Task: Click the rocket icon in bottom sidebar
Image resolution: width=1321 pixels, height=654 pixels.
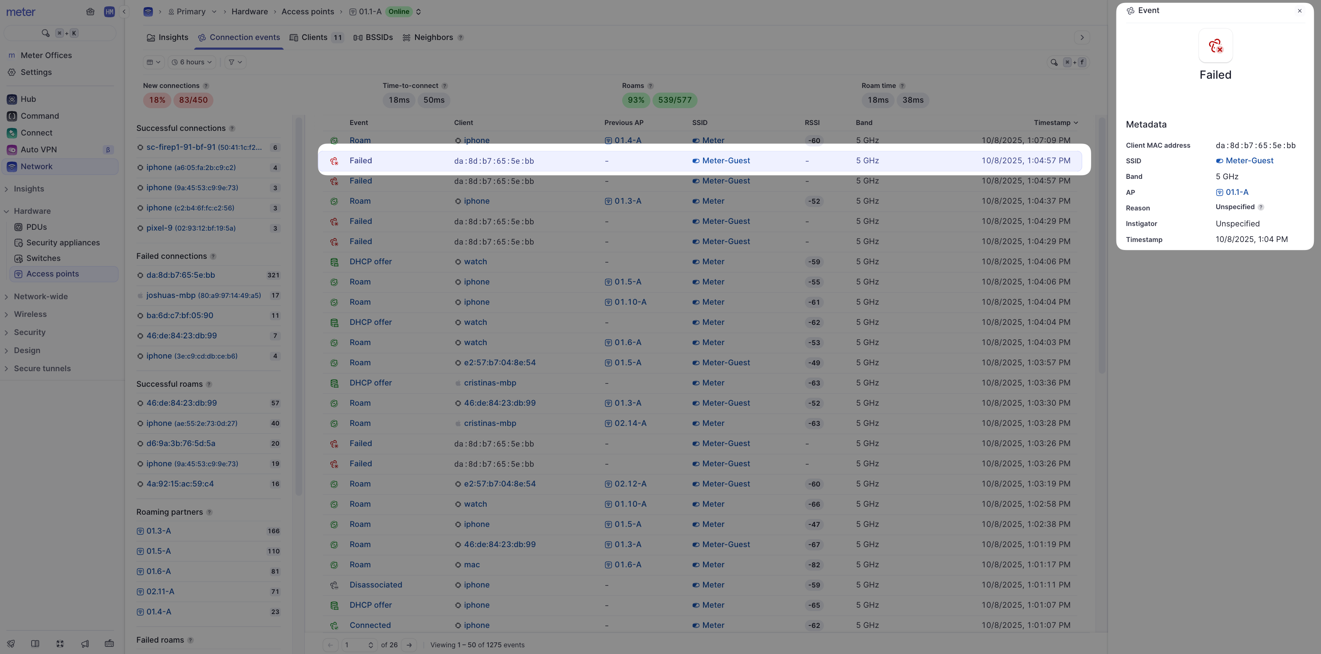Action: click(11, 644)
